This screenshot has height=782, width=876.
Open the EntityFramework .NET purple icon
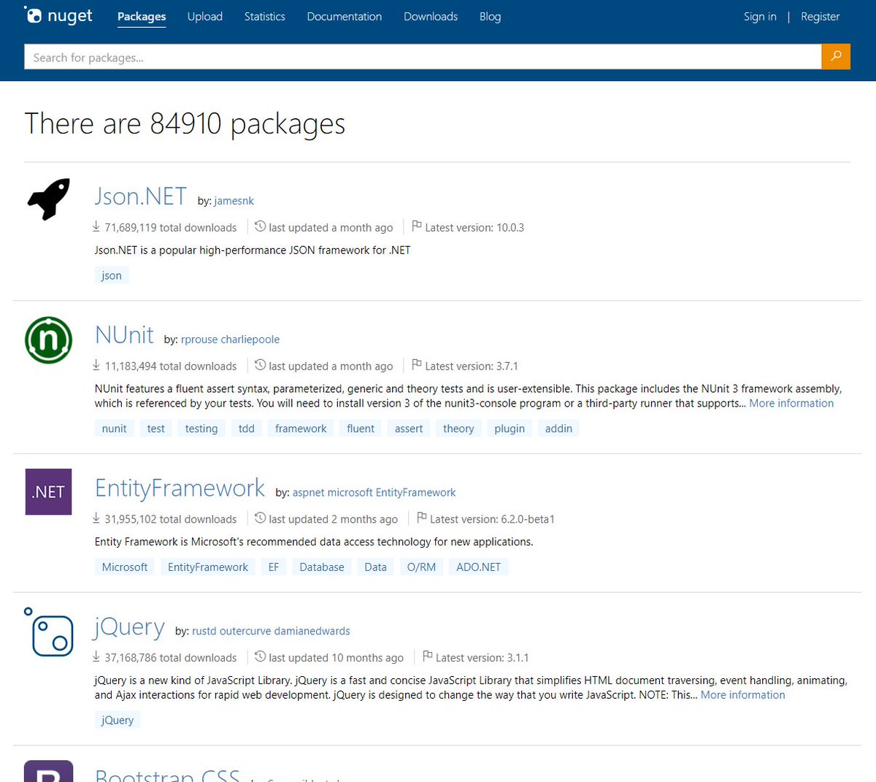(48, 491)
